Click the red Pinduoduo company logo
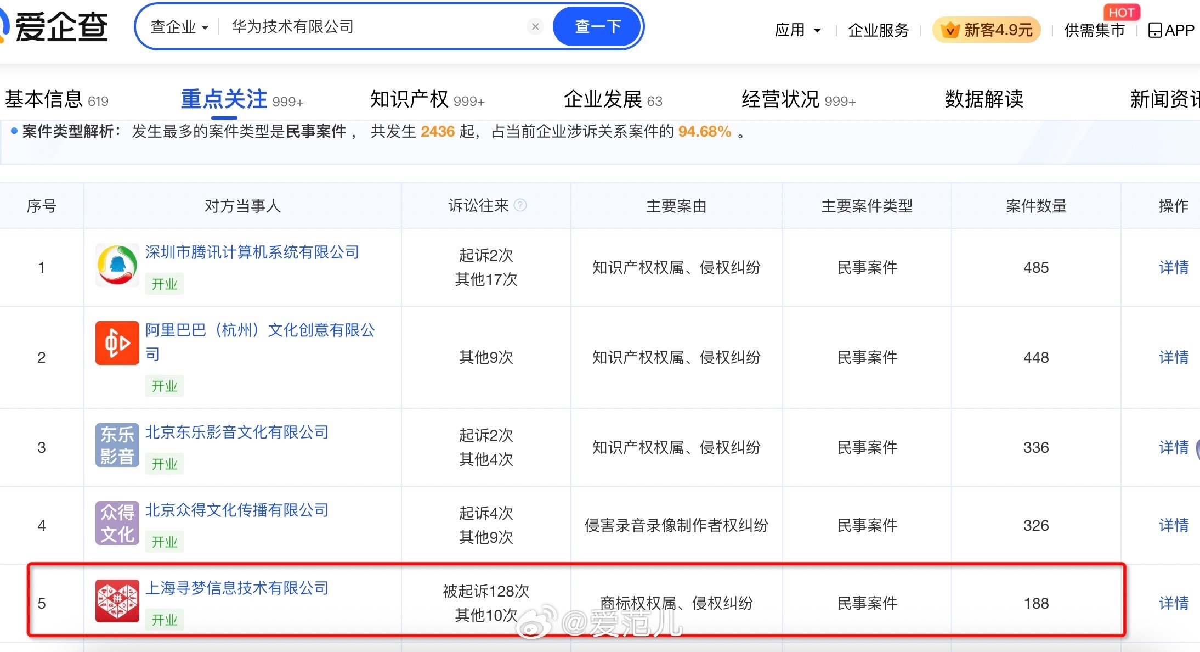Image resolution: width=1200 pixels, height=652 pixels. click(117, 601)
